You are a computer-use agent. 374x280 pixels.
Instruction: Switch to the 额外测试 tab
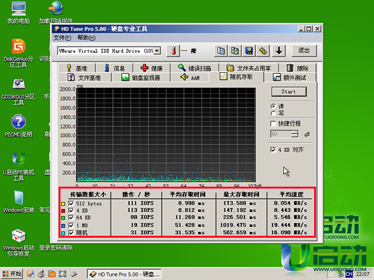[290, 77]
